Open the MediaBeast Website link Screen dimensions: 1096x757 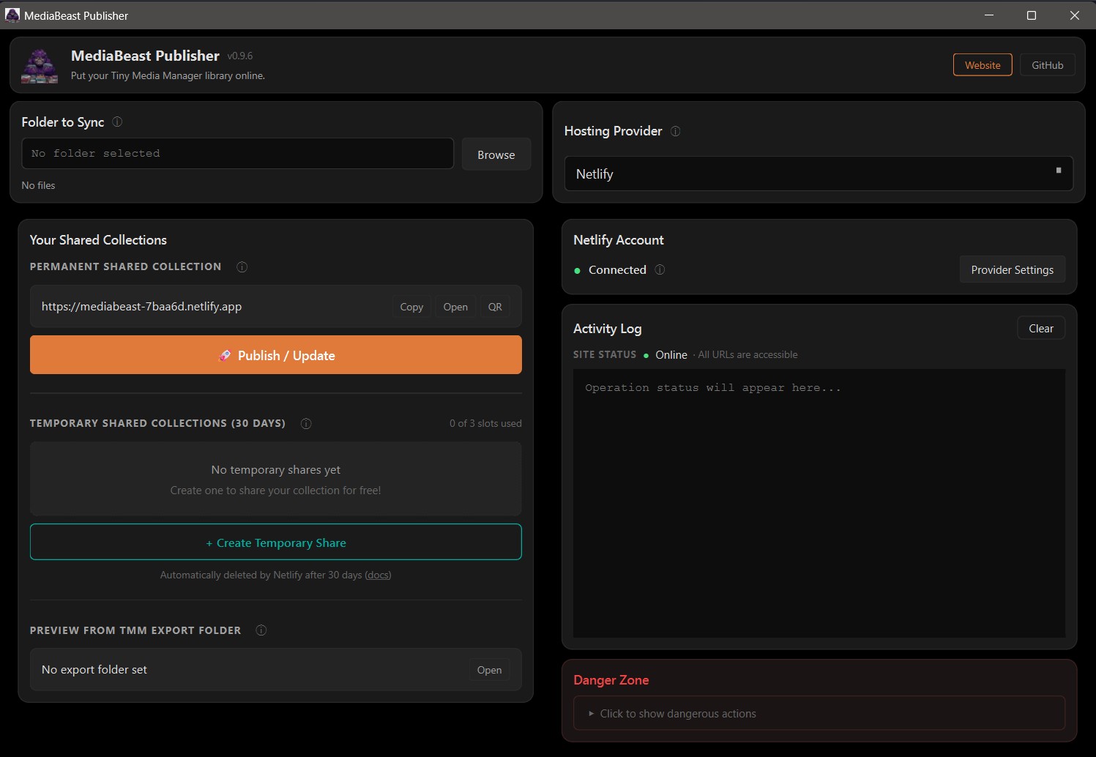pyautogui.click(x=982, y=65)
